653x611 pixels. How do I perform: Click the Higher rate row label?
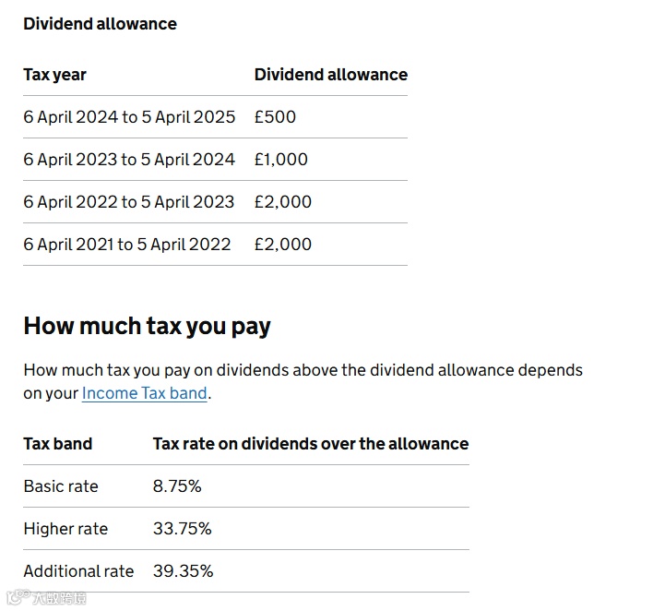click(x=65, y=529)
